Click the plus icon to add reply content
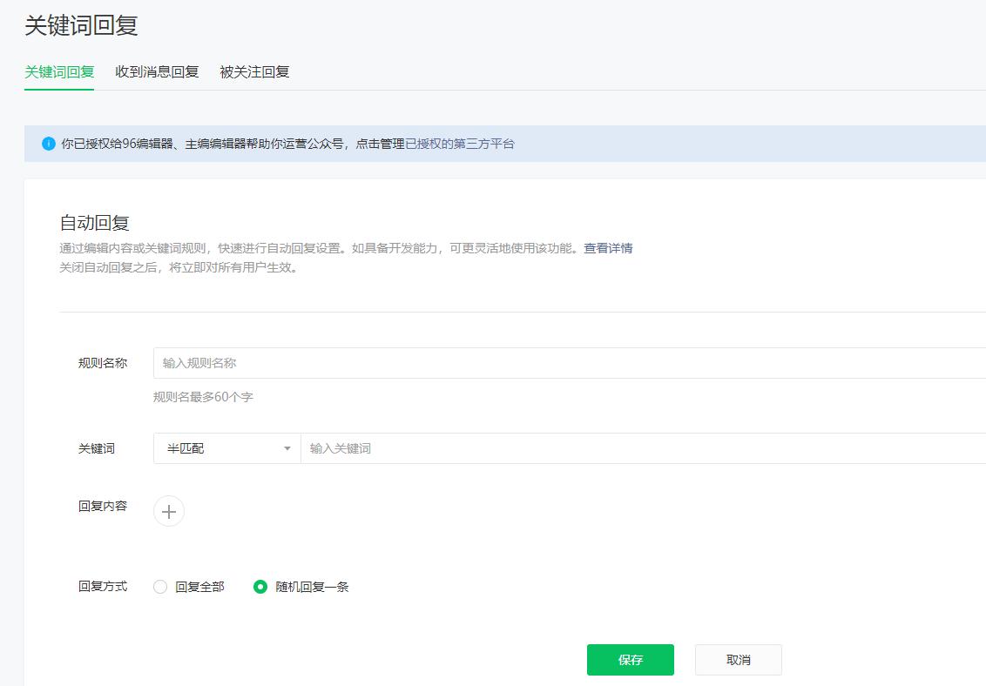Screen dimensions: 986x686 coord(168,511)
